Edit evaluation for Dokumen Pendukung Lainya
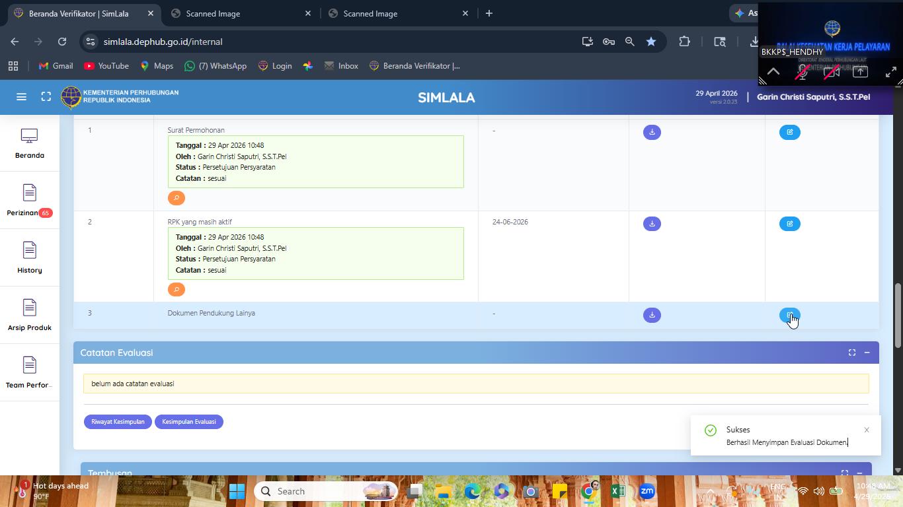This screenshot has height=507, width=903. point(790,315)
